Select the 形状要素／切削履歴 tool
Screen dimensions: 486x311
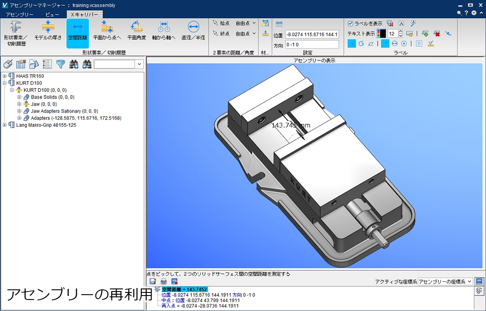coord(15,34)
